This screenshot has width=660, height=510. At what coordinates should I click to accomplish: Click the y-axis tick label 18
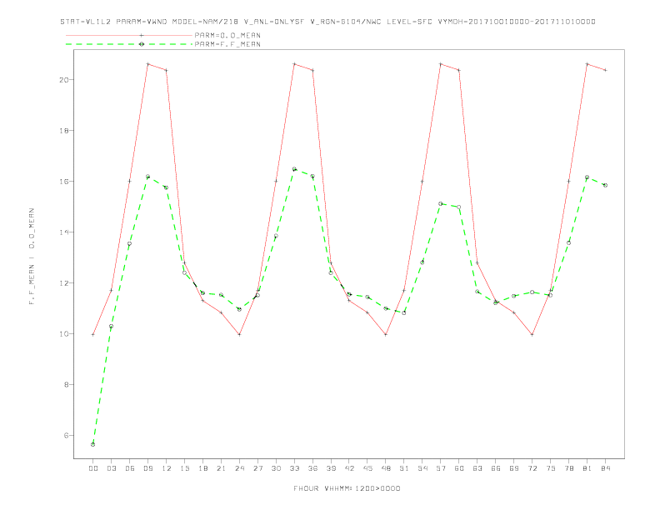point(64,131)
